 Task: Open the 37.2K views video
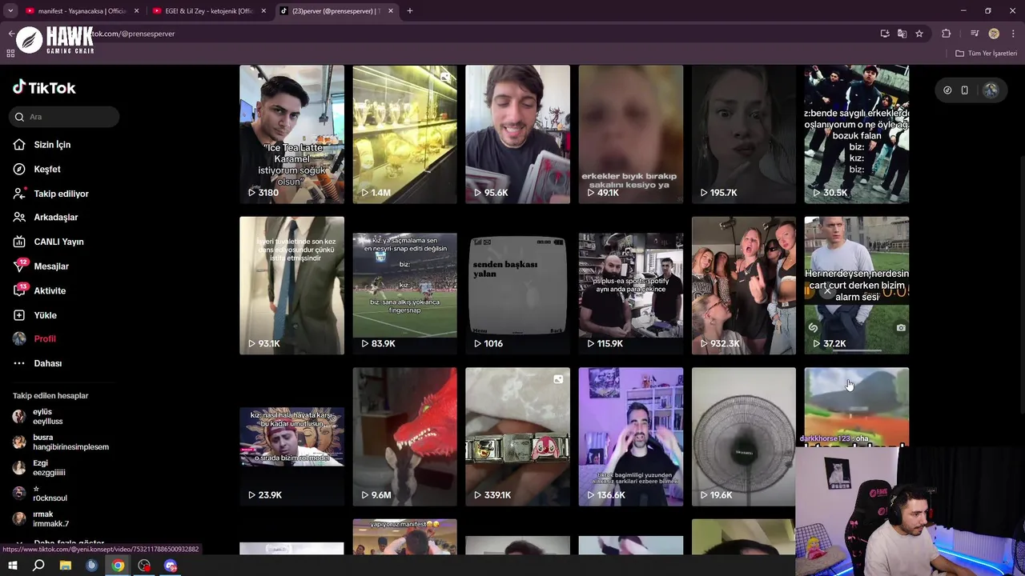[x=857, y=286]
